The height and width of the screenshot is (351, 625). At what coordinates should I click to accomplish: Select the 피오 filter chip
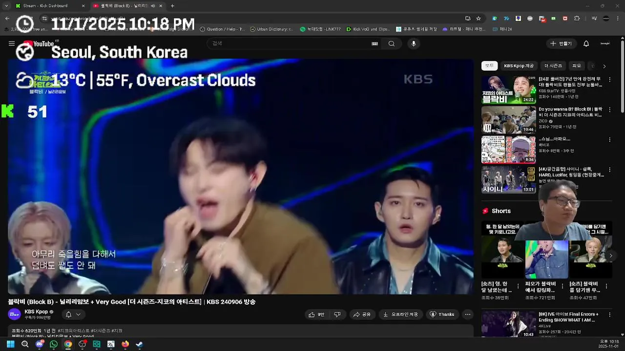(577, 66)
